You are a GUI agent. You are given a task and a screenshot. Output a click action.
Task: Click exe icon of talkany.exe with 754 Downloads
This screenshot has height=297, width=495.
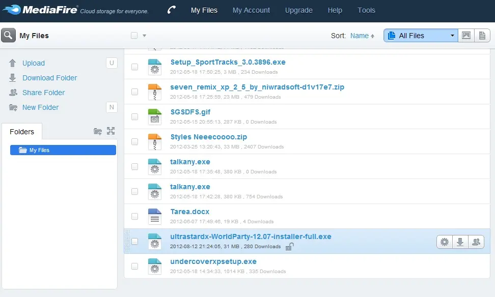pos(155,191)
